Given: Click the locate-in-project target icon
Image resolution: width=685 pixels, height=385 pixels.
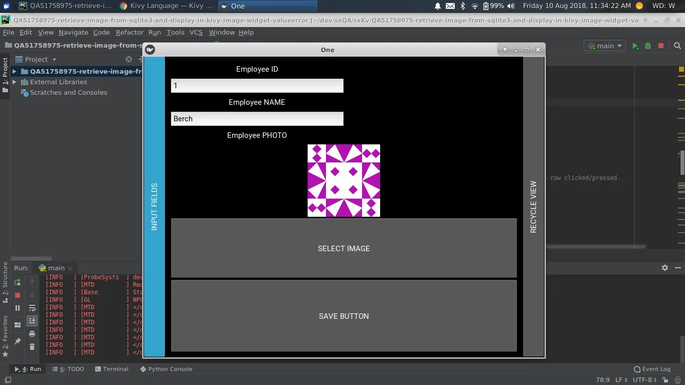Looking at the screenshot, I should tap(129, 59).
